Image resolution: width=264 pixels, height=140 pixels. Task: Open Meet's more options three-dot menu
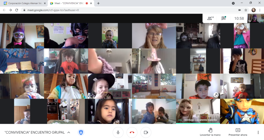[x=258, y=133]
